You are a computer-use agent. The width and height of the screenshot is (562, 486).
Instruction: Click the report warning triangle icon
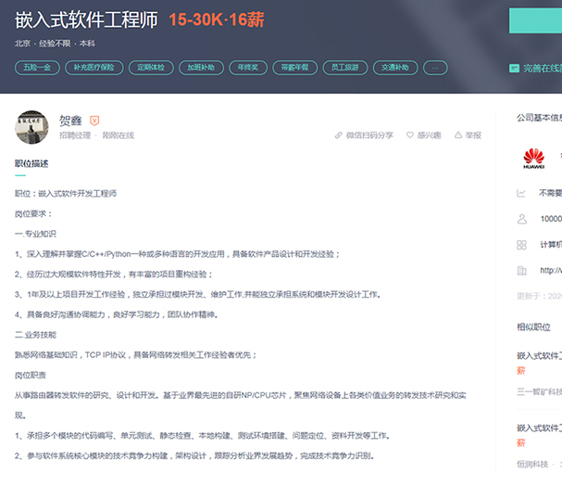[457, 135]
